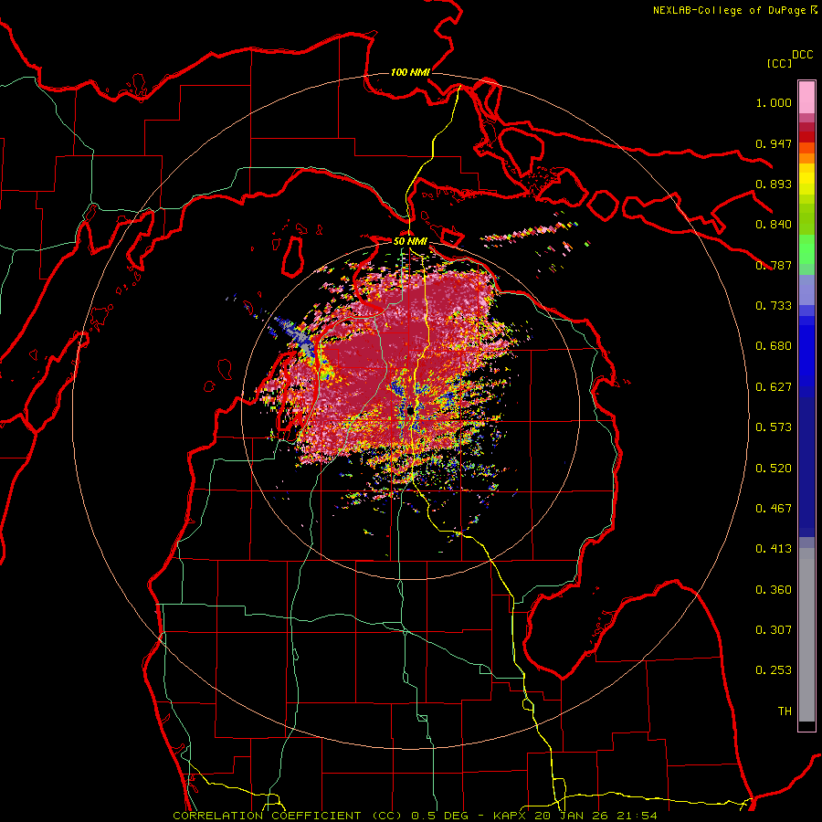Image resolution: width=822 pixels, height=822 pixels.
Task: Click the DCC legend title
Action: pos(803,55)
